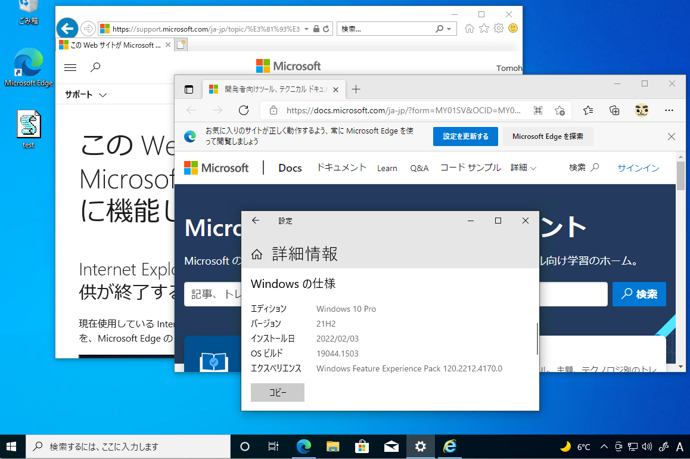Screen dimensions: 690x459
Task: Click the Edge address bar URL field
Action: coord(403,110)
